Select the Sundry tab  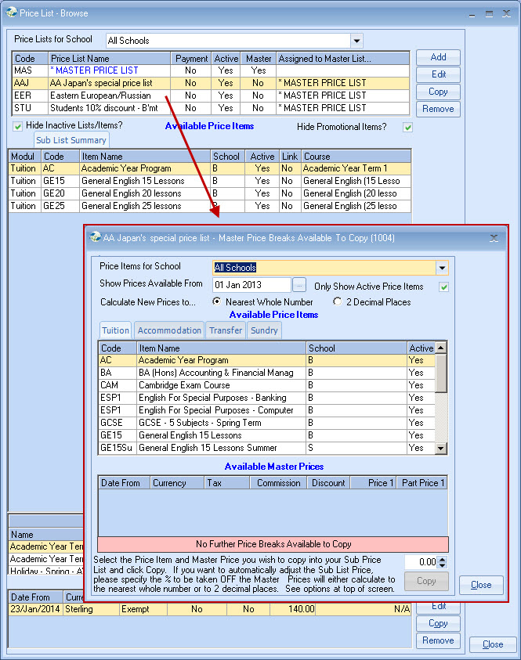[x=264, y=330]
